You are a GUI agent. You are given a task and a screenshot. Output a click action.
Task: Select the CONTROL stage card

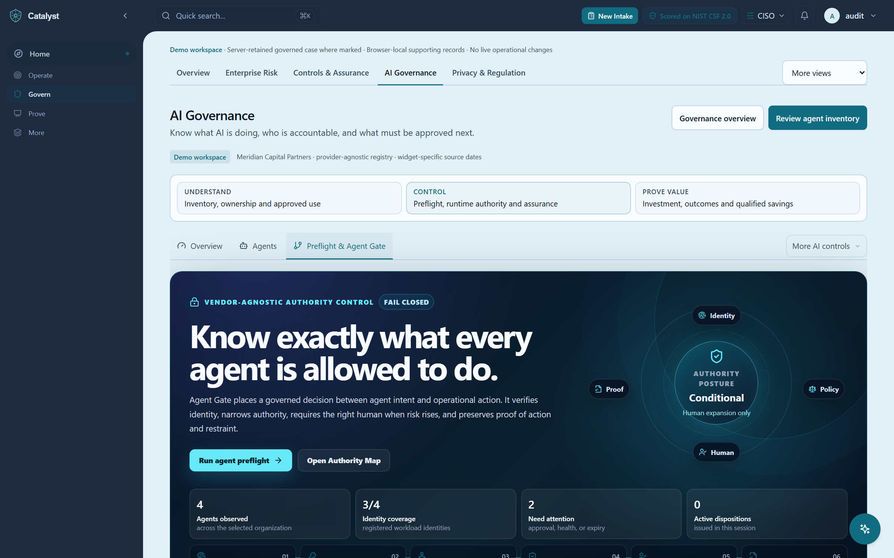(x=518, y=198)
